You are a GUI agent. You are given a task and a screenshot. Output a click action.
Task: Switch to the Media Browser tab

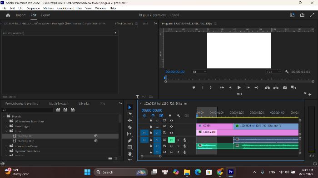click(59, 103)
